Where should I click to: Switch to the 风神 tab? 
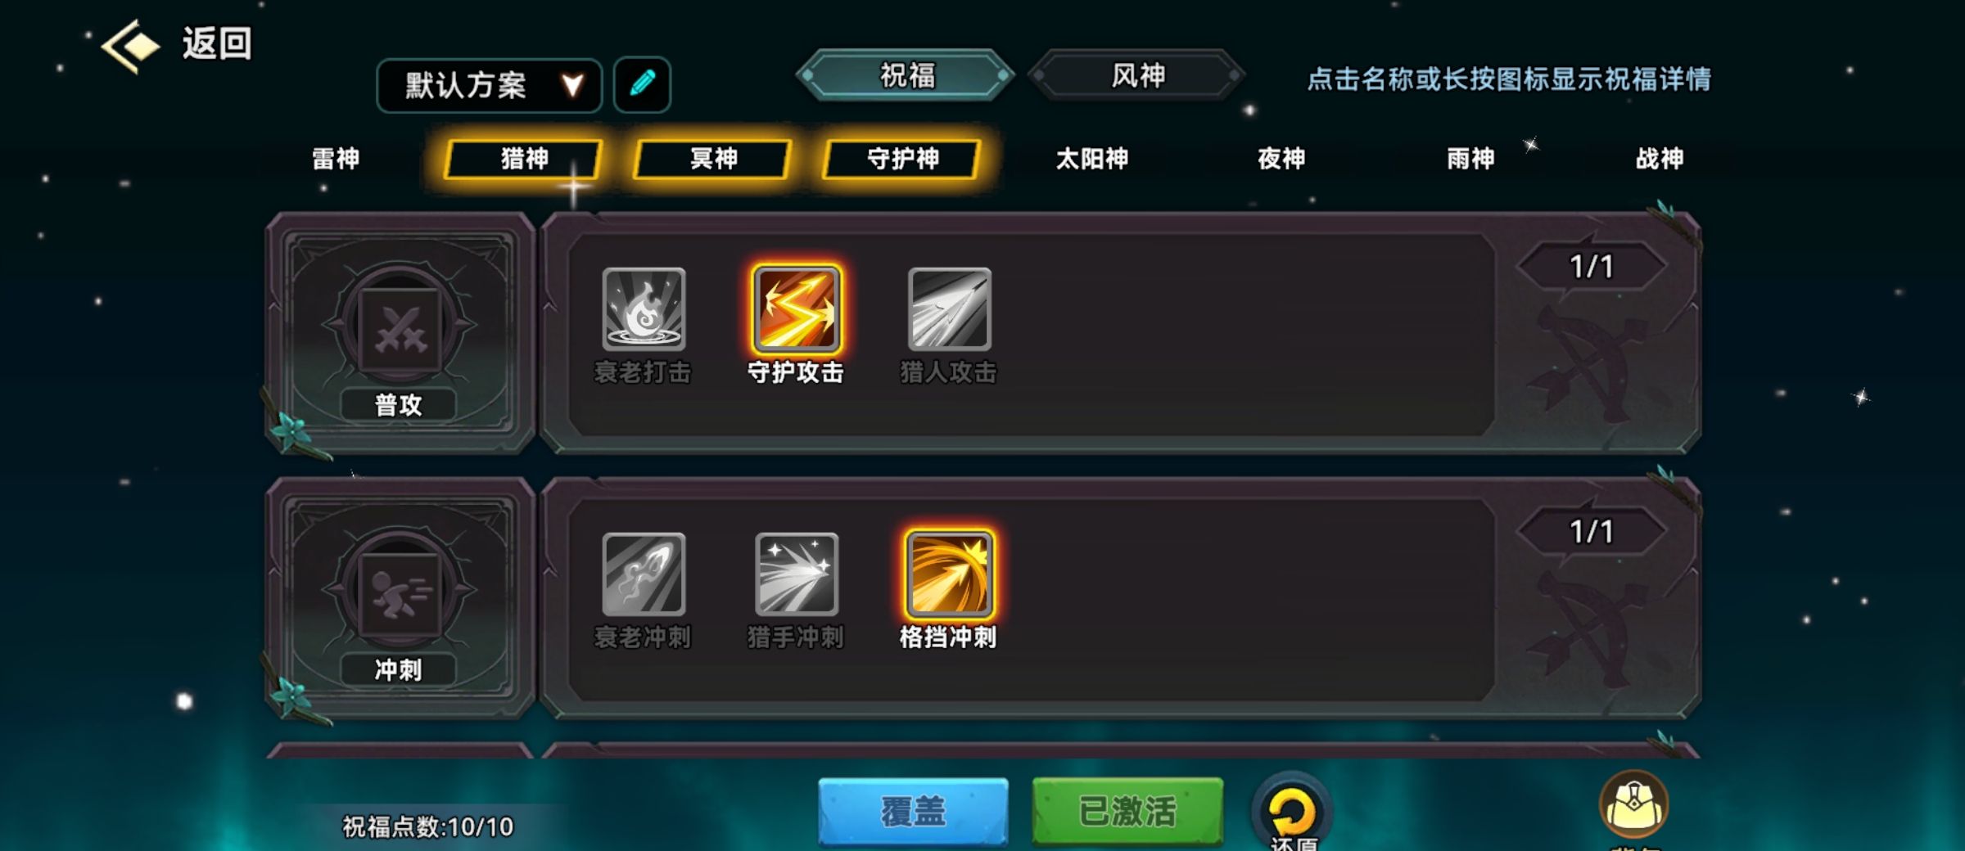pyautogui.click(x=1137, y=75)
